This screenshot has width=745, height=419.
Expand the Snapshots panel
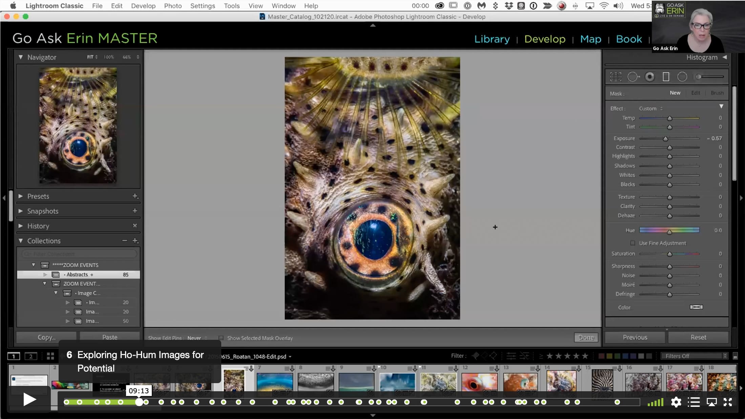tap(21, 211)
